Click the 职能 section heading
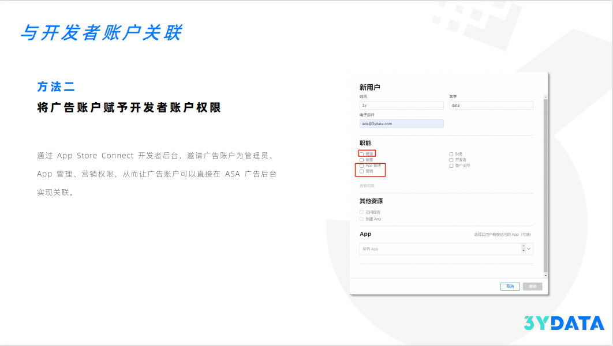This screenshot has width=613, height=346. [365, 143]
